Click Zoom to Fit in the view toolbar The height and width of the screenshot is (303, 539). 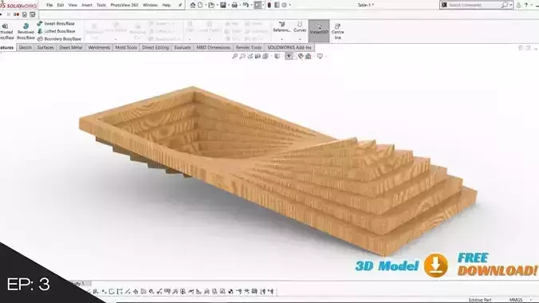tap(234, 56)
